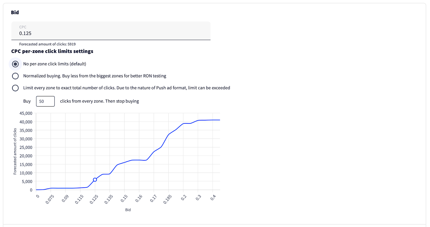Choose Limit every zone to exact clicks option
This screenshot has width=430, height=227.
point(15,88)
